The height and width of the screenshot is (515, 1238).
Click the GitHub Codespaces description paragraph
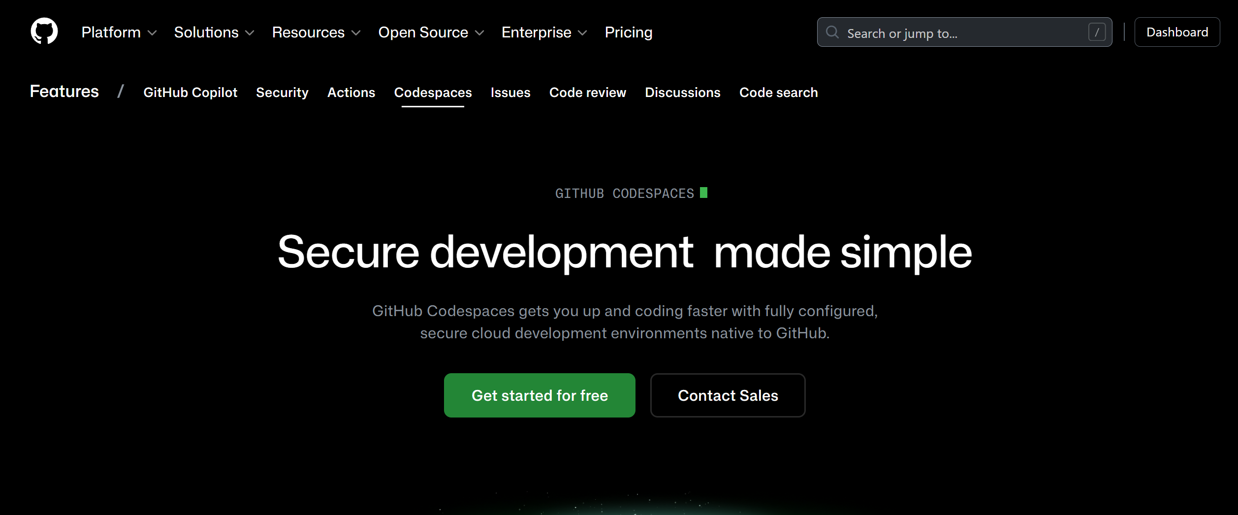pyautogui.click(x=625, y=322)
